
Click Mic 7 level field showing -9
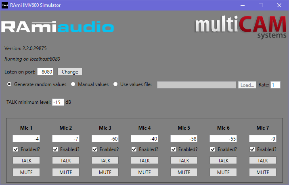[263, 139]
